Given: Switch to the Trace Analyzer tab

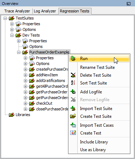Looking at the screenshot, I should (17, 11).
